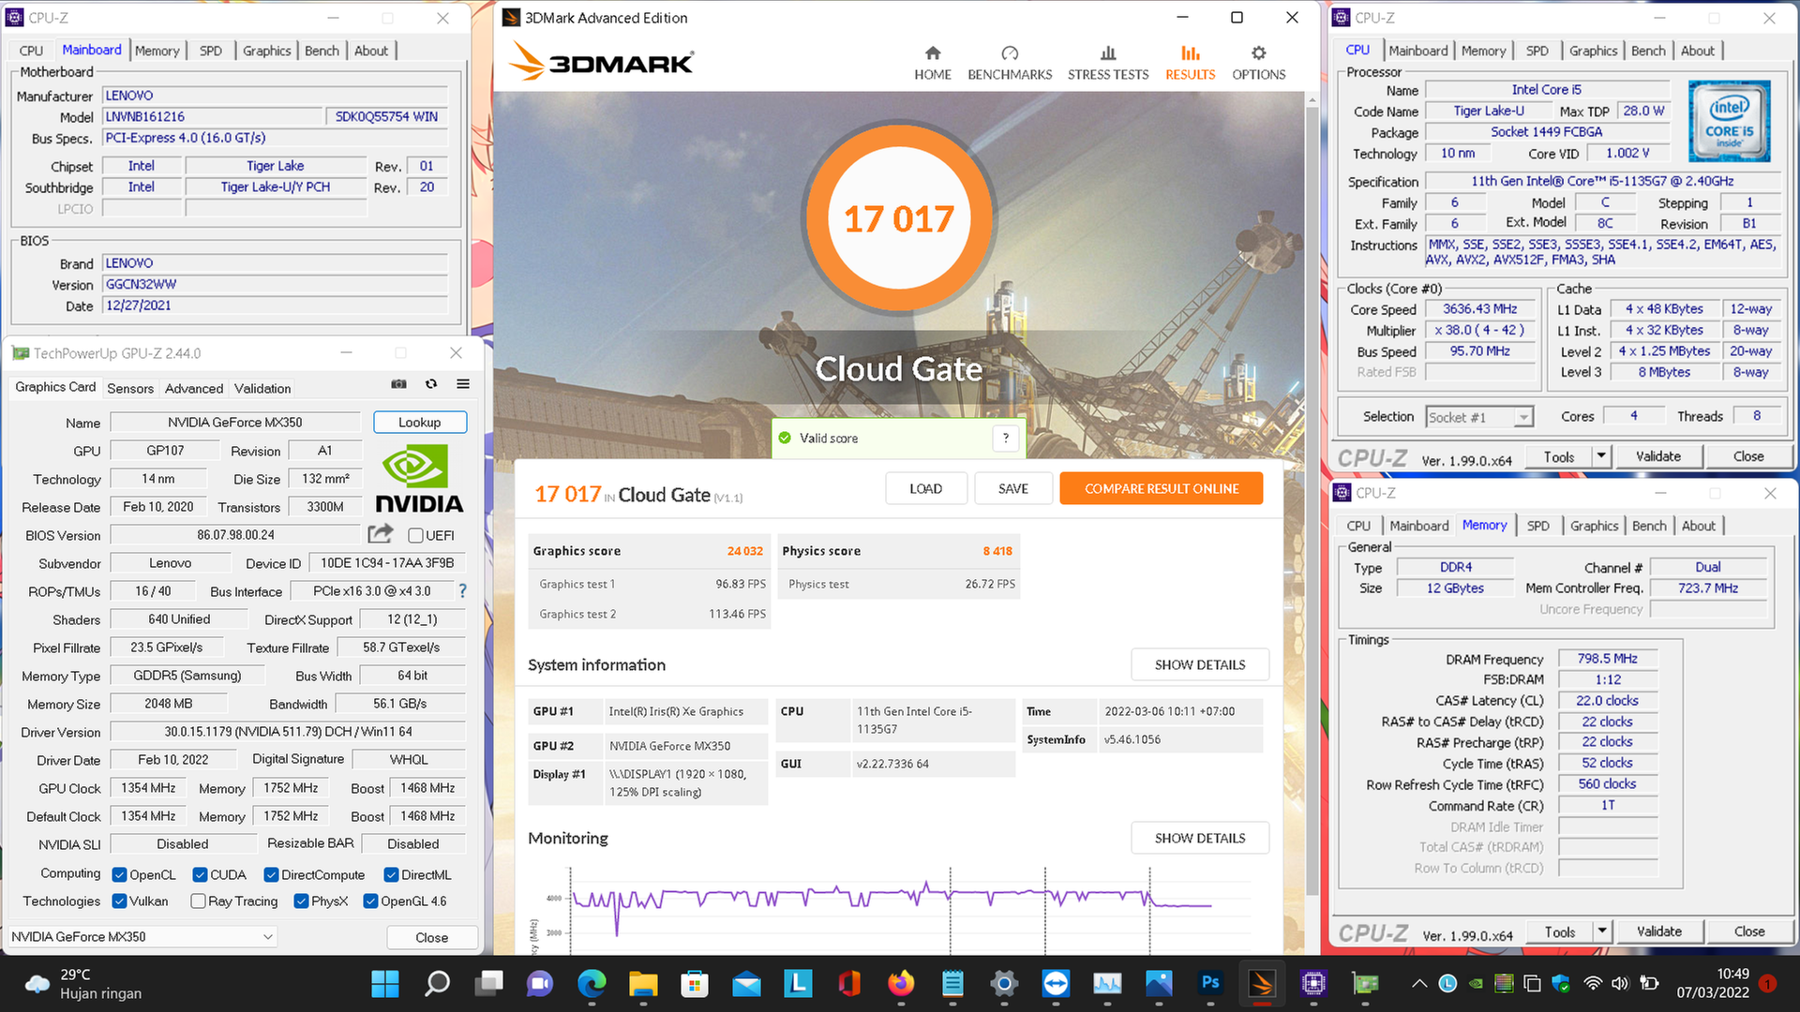Toggle Ray Tracing checkbox in GPU-Z
The height and width of the screenshot is (1012, 1800).
pyautogui.click(x=198, y=900)
